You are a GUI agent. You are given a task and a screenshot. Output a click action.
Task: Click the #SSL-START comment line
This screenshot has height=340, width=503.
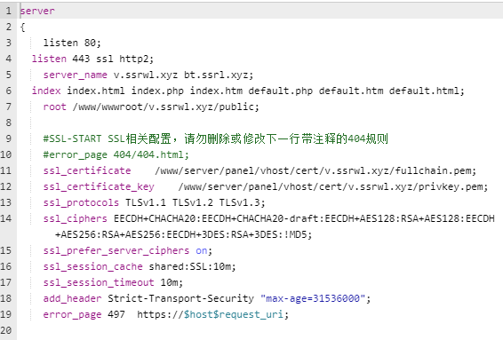click(x=216, y=138)
